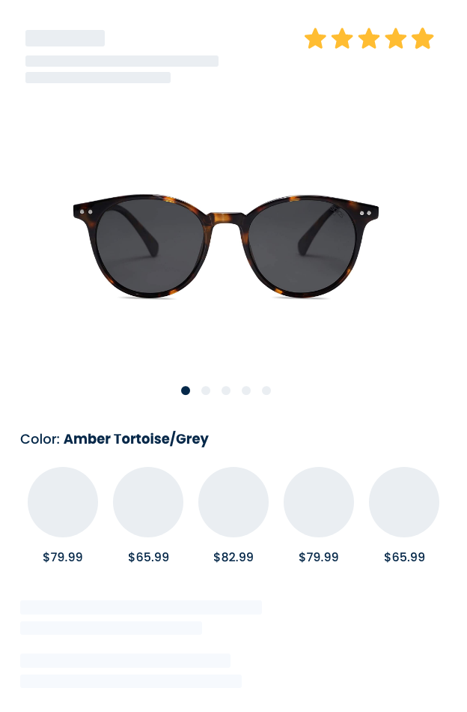Select the last color swatch priced $65.99

coord(403,501)
